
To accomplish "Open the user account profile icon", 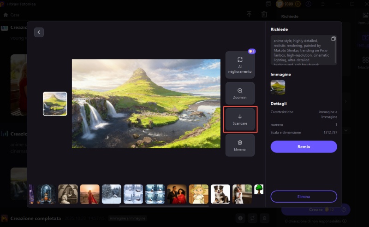I will point(309,4).
